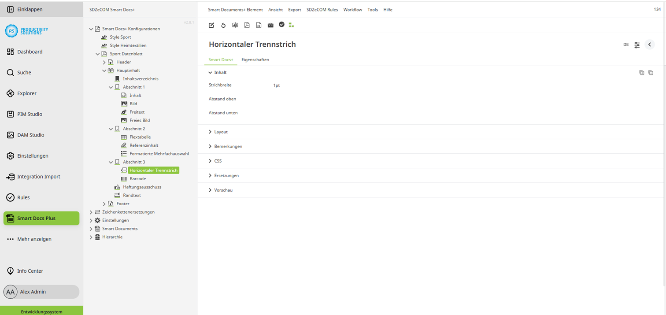Open SDZeCOM Rules in the menu bar
Viewport: 666px width, 315px height.
(322, 9)
